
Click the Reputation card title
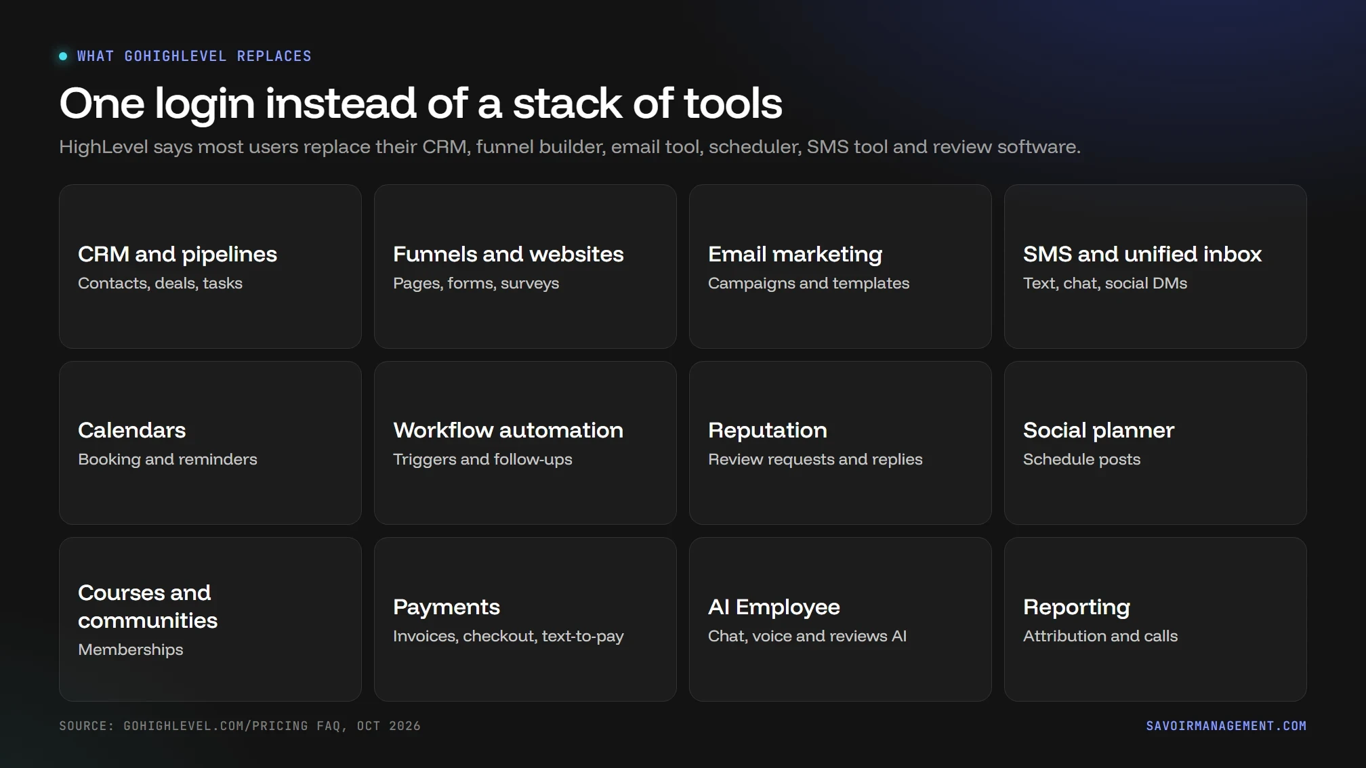click(768, 431)
